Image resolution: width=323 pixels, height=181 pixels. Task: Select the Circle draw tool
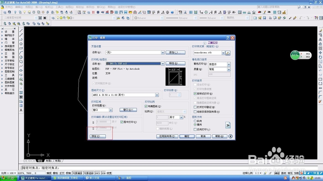(x=21, y=57)
